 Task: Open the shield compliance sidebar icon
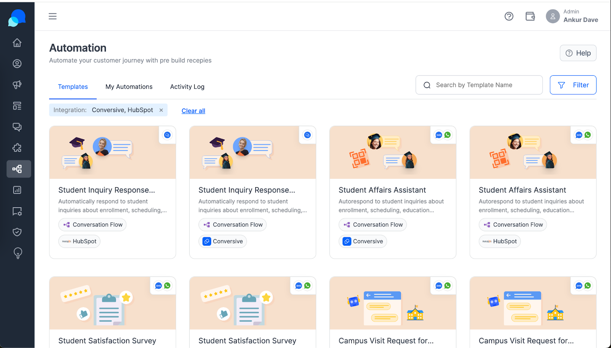[x=17, y=232]
